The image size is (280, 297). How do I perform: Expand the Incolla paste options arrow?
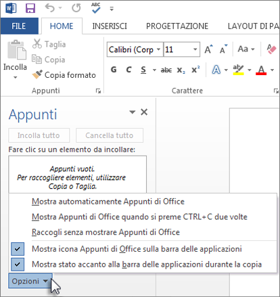click(15, 77)
